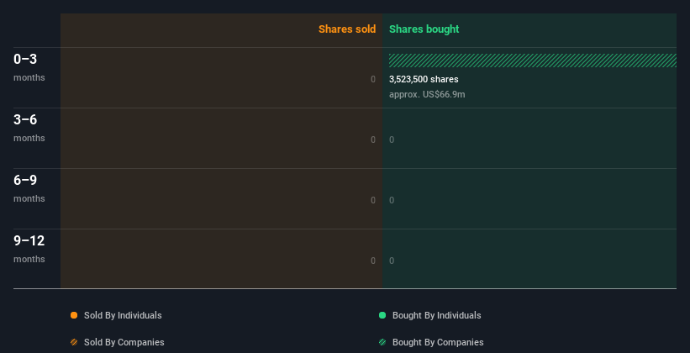Click the hatched green 0–3 months bar
The width and height of the screenshot is (690, 353).
(x=533, y=61)
